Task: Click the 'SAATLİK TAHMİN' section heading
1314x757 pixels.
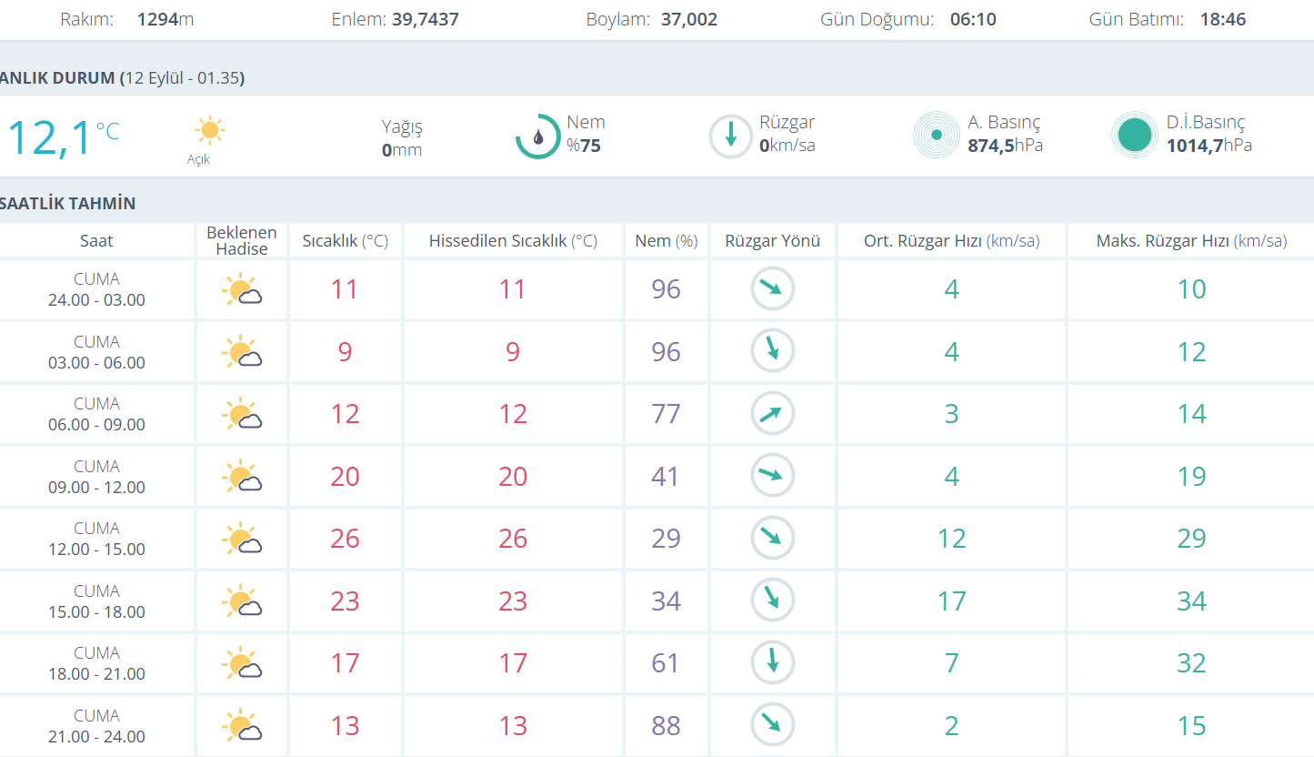Action: coord(68,203)
